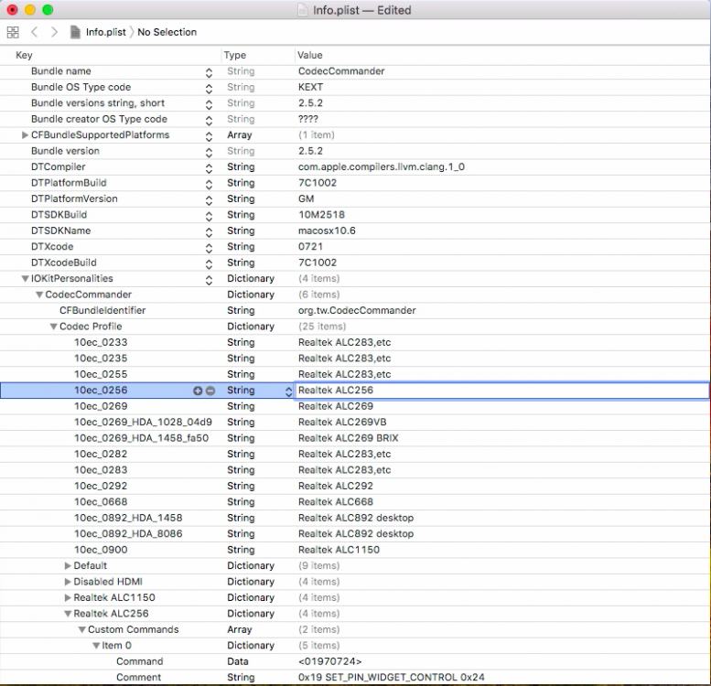711x686 pixels.
Task: Click the Type column header
Action: [x=235, y=55]
